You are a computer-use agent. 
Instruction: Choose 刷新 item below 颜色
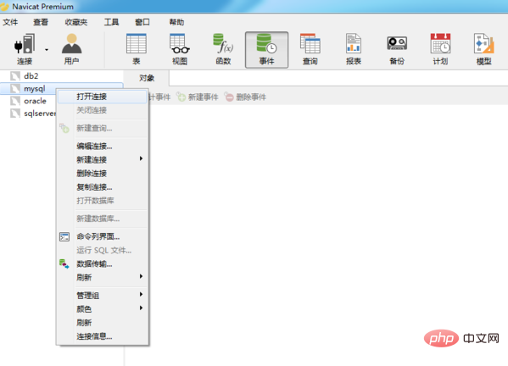point(103,322)
